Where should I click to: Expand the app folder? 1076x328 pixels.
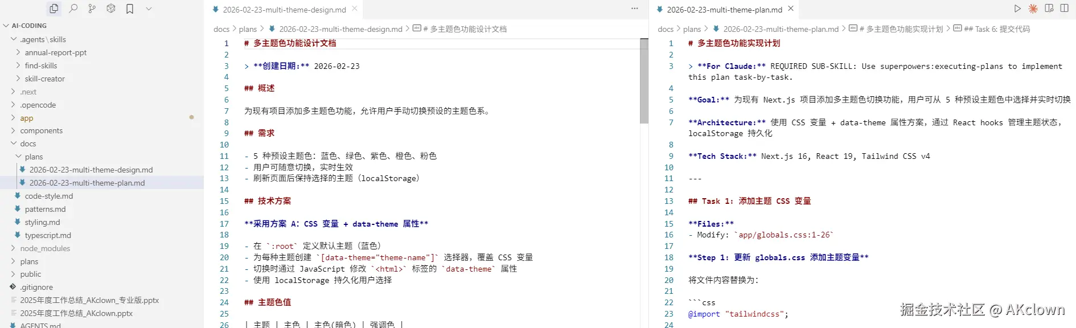pyautogui.click(x=14, y=118)
